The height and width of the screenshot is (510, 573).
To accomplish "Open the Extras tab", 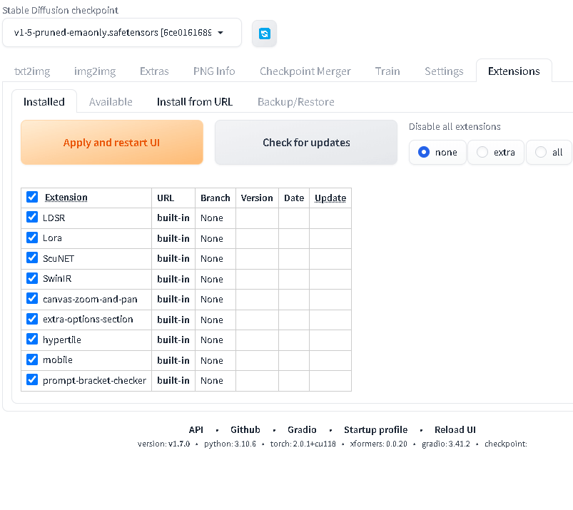I will (154, 71).
